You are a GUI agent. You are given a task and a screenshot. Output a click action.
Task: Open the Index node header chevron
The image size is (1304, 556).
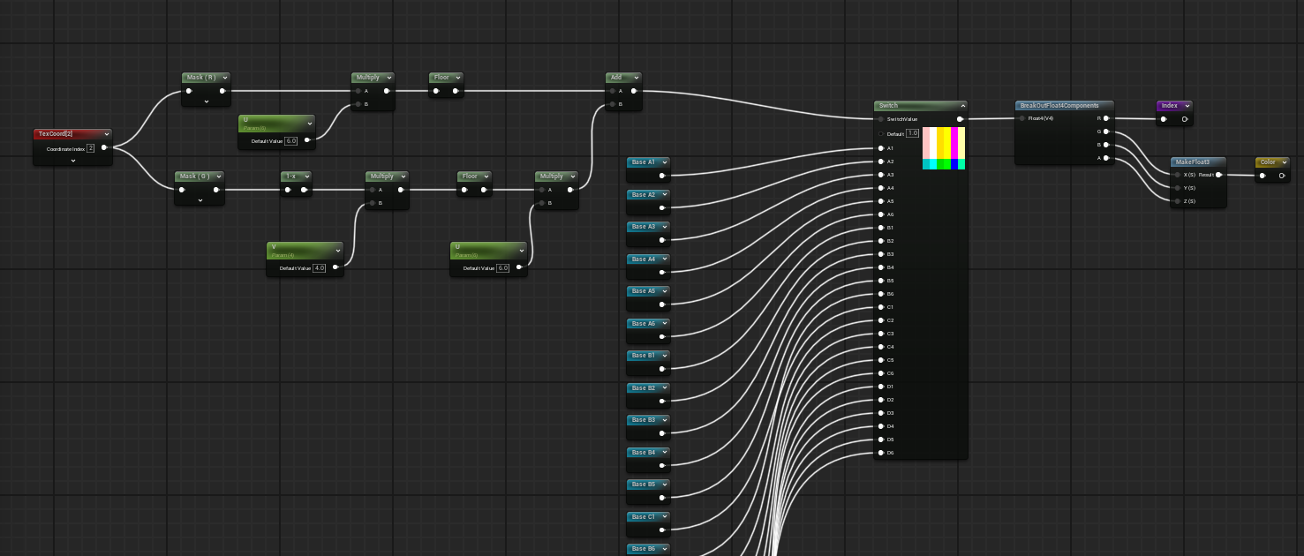[1187, 106]
